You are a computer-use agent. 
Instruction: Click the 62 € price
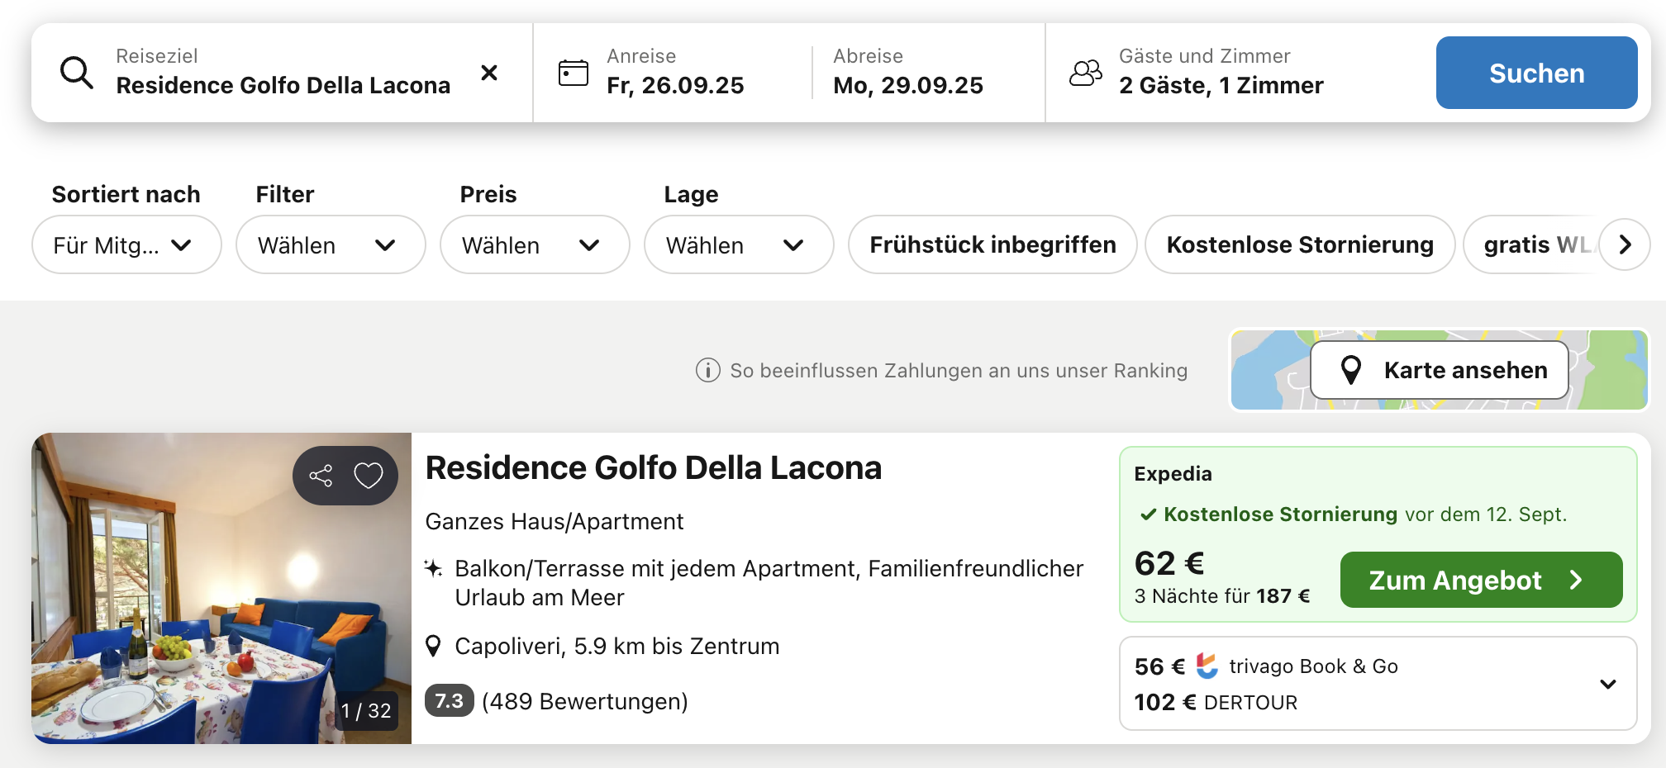pyautogui.click(x=1169, y=563)
